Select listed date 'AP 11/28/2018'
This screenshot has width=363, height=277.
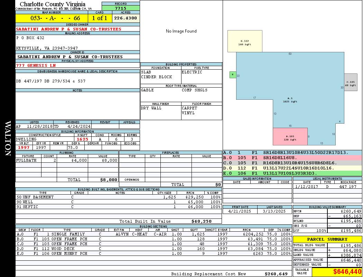click(34, 127)
